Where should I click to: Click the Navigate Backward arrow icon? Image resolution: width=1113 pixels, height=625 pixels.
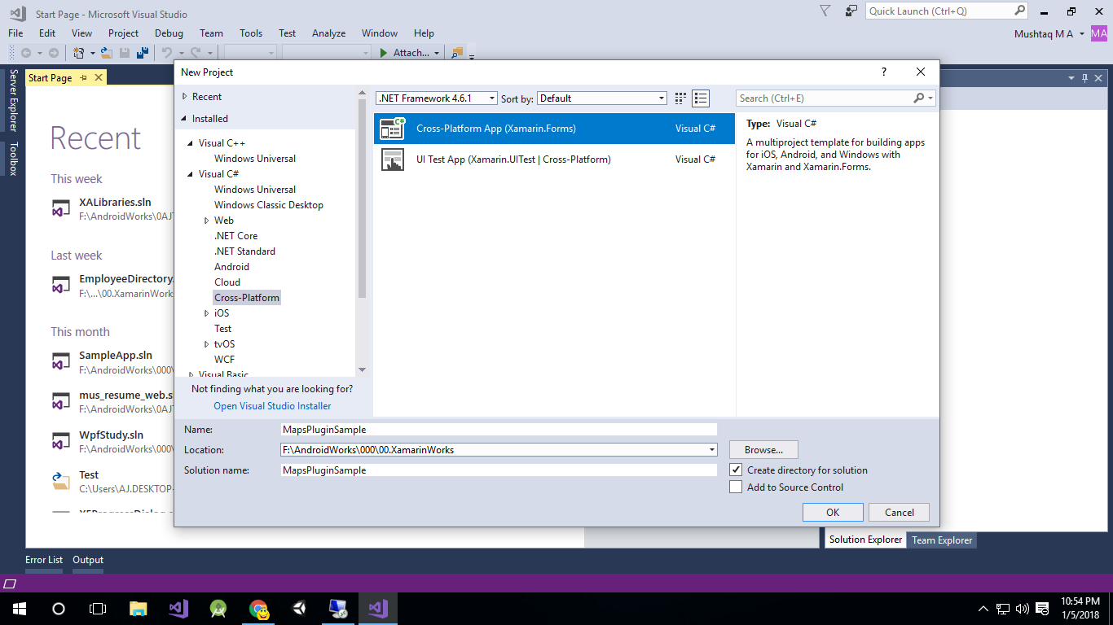[x=25, y=52]
